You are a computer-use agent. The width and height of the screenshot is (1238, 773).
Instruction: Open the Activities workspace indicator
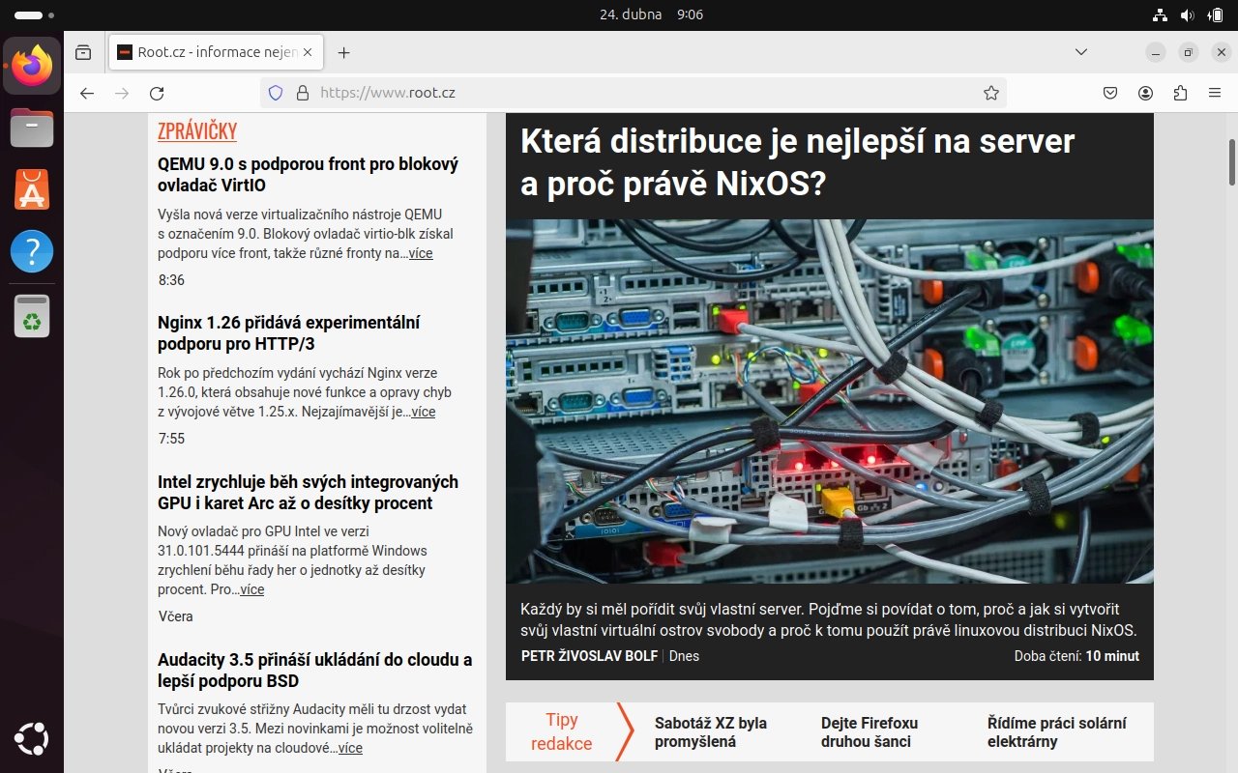pyautogui.click(x=35, y=15)
